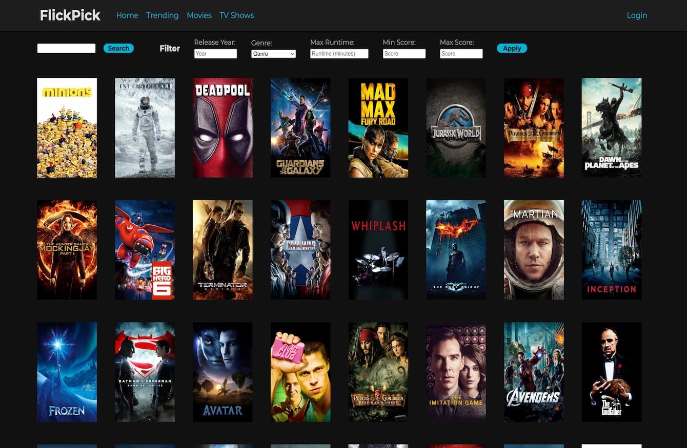Viewport: 687px width, 448px height.
Task: Expand the Genre dropdown
Action: pos(274,54)
